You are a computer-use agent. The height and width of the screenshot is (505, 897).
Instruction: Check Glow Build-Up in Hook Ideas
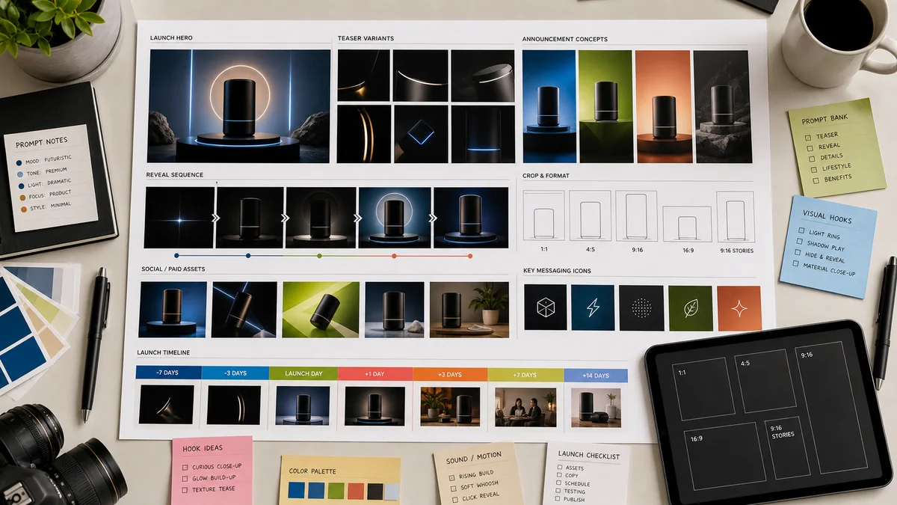pyautogui.click(x=185, y=478)
